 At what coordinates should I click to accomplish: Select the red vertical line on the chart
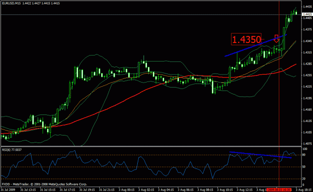pos(279,93)
